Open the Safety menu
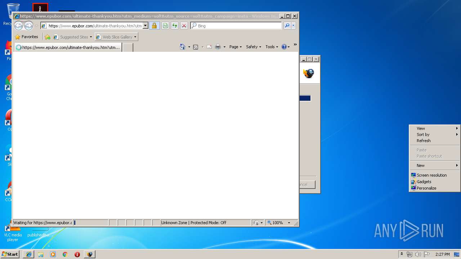This screenshot has height=259, width=461. (x=254, y=47)
